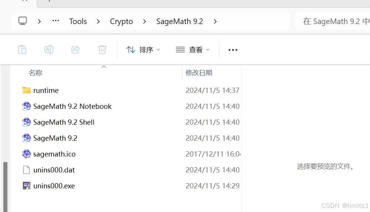The width and height of the screenshot is (370, 212).
Task: Expand the chevron after SageMath 9.2 breadcrumb
Action: coord(215,21)
